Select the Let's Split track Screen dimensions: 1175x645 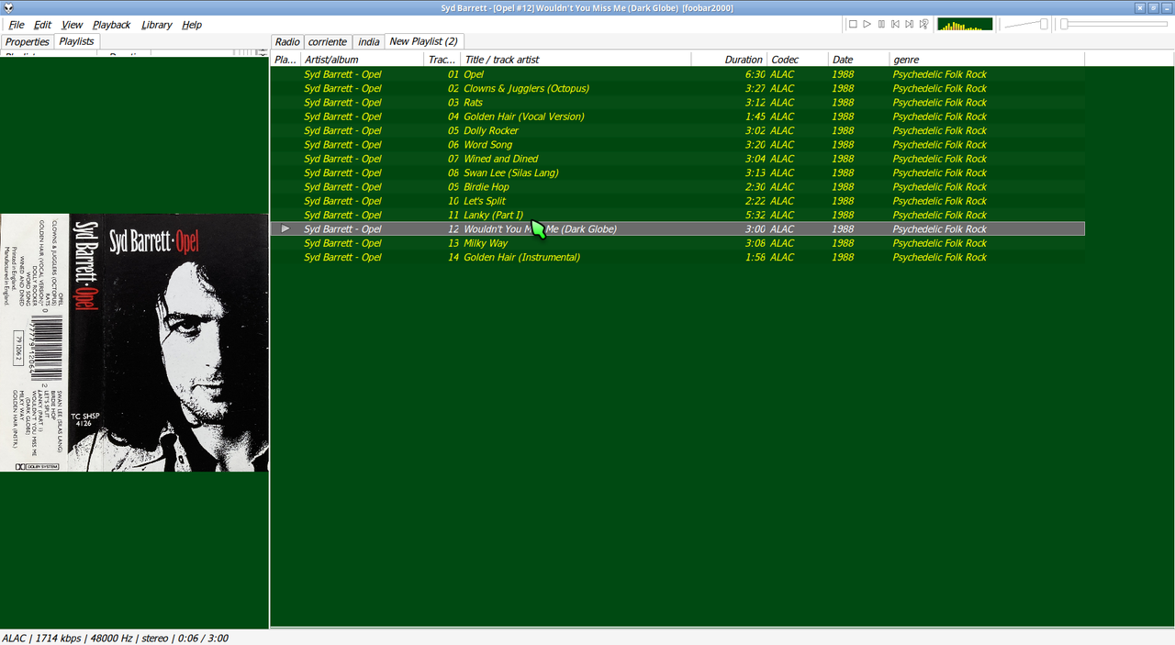click(x=677, y=201)
